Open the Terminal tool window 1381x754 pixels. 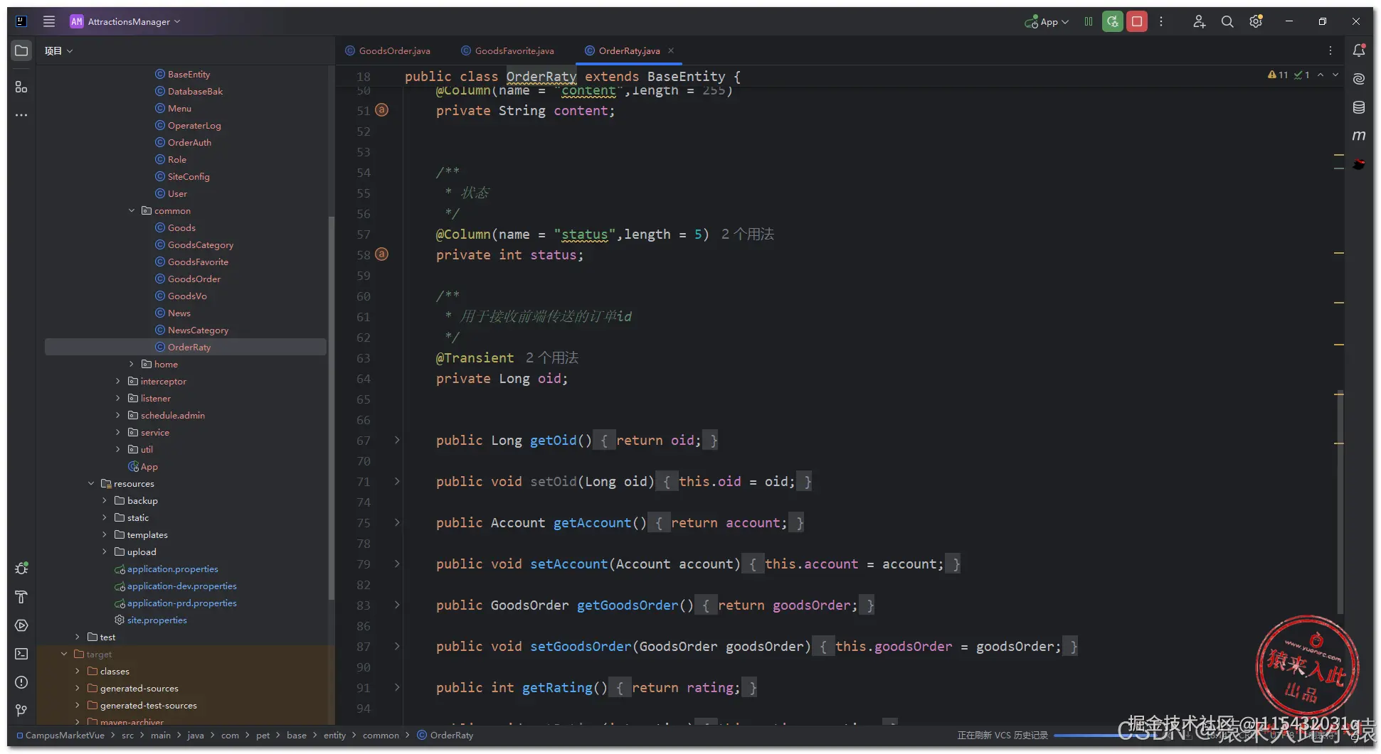(21, 654)
